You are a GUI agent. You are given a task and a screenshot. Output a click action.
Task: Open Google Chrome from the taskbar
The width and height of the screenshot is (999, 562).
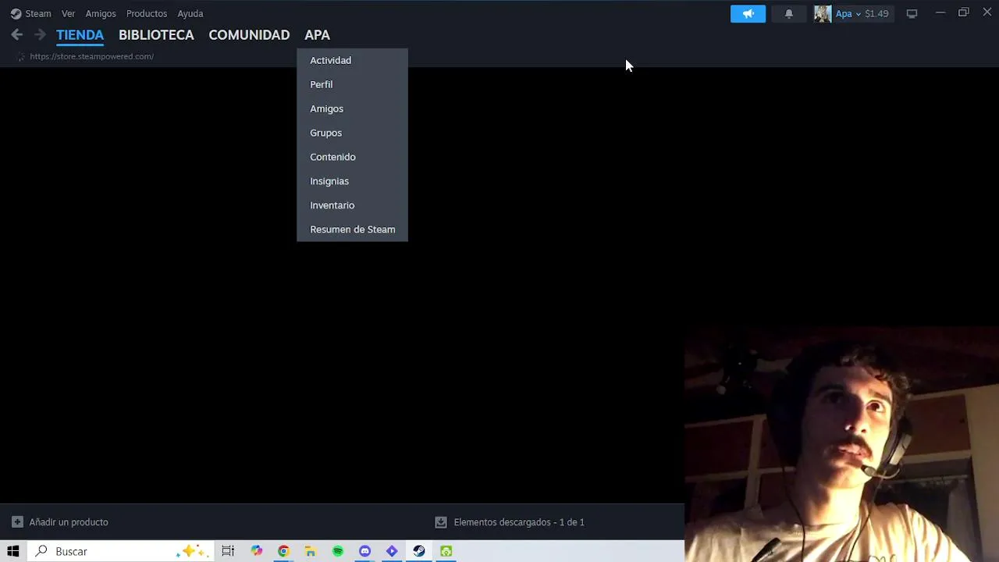click(x=283, y=551)
